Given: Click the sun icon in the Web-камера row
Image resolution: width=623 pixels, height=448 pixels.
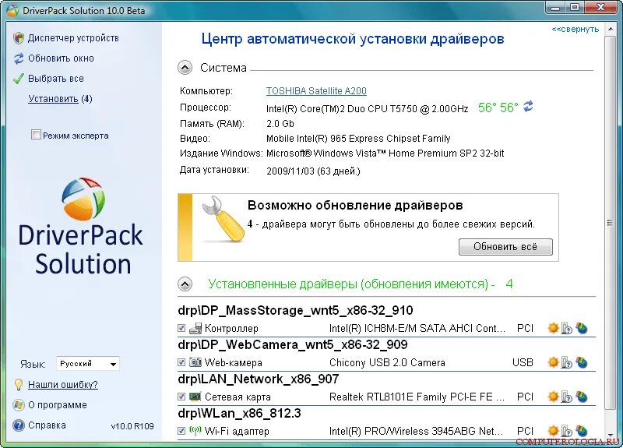Looking at the screenshot, I should coord(553,362).
